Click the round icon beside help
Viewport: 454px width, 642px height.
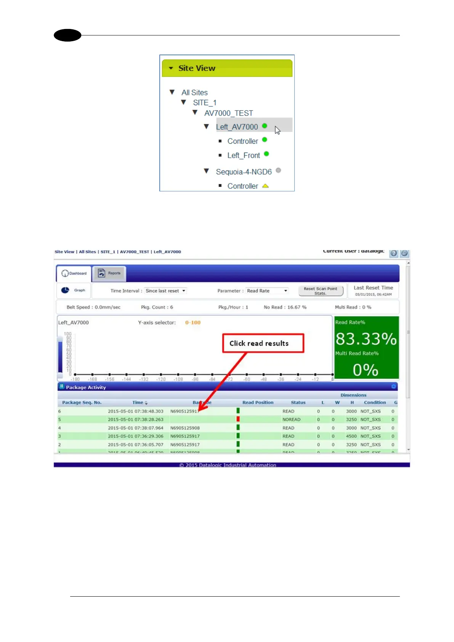[x=404, y=254]
